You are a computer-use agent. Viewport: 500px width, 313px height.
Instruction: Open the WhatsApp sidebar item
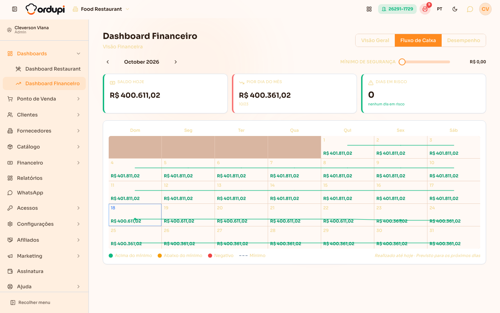click(44, 193)
